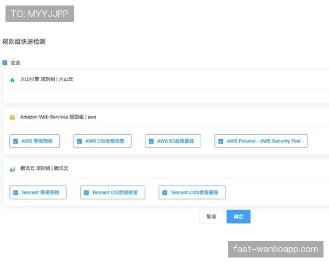Screen dimensions: 329x263
Task: Uncheck the AWS S3合规基线 checkbox
Action: (x=151, y=141)
